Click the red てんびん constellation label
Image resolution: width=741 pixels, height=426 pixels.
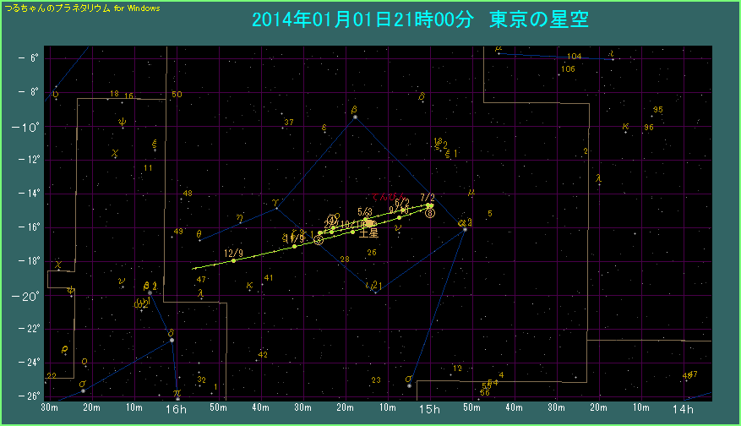tap(390, 197)
